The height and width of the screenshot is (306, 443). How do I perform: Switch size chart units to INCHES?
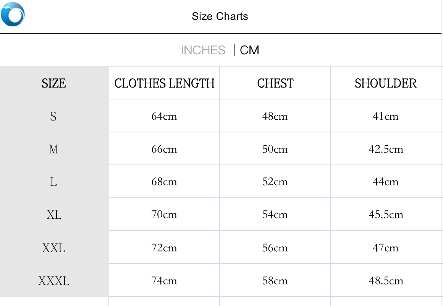coord(203,50)
